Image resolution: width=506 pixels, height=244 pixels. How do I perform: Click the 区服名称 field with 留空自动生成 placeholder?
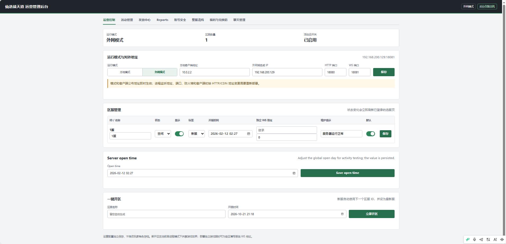pyautogui.click(x=166, y=214)
